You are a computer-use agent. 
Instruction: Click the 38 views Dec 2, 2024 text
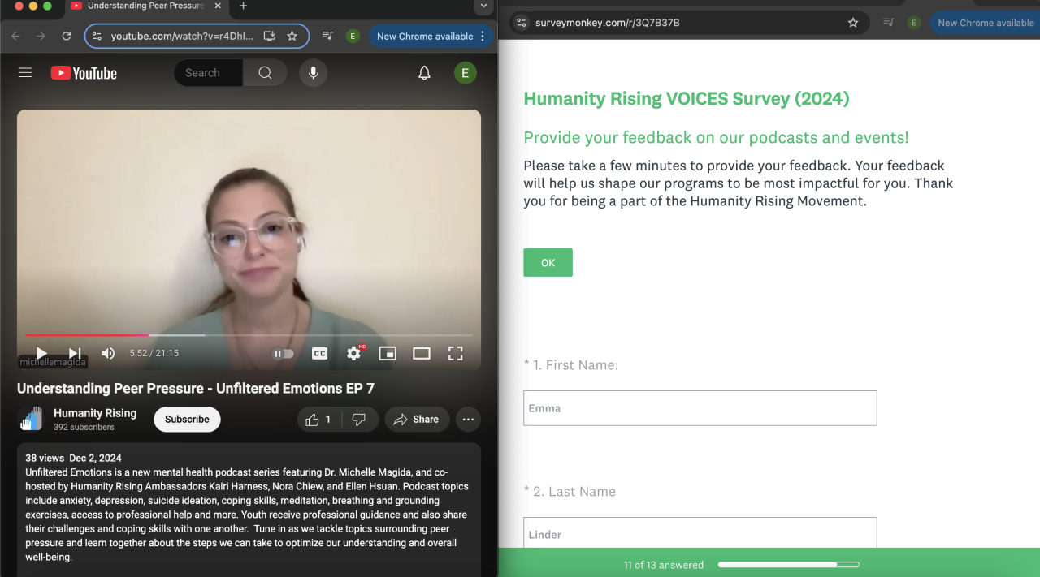click(x=73, y=458)
